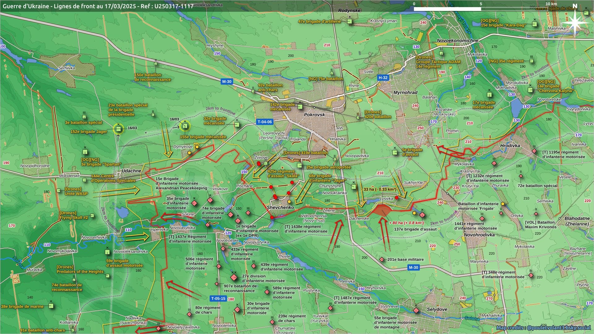Click the 425e régiment d'assaut Skala label
594x334 pixels.
point(283,173)
